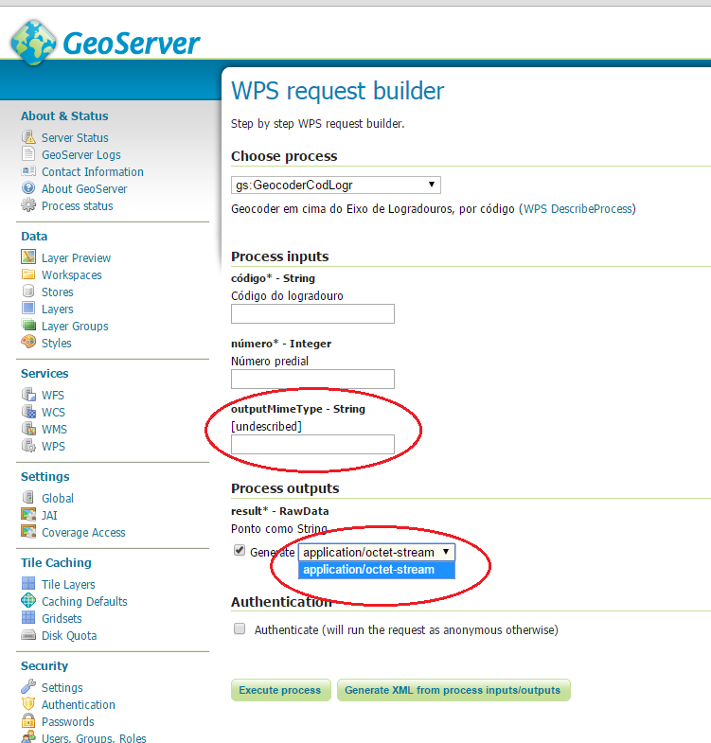Open the Layer Groups link

pos(75,327)
